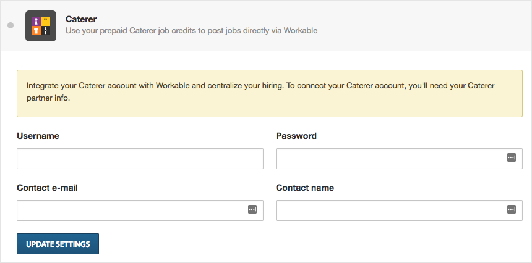
Task: Click the Password label
Action: (x=296, y=136)
